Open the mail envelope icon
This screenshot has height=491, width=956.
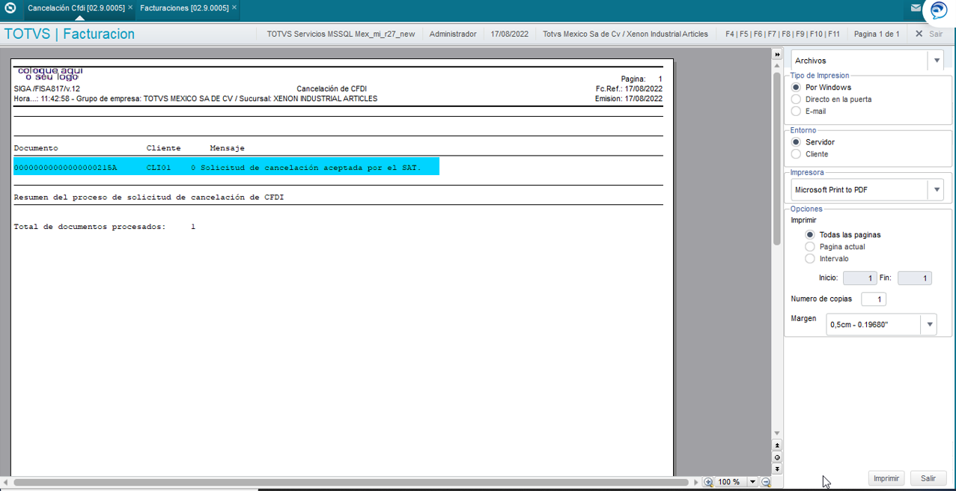click(916, 8)
